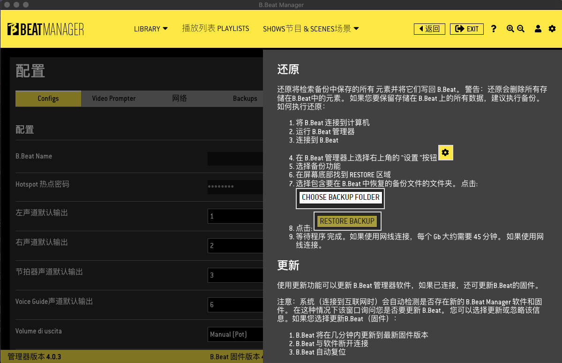This screenshot has width=562, height=363.
Task: Open settings gear in the yellow header
Action: click(x=552, y=29)
